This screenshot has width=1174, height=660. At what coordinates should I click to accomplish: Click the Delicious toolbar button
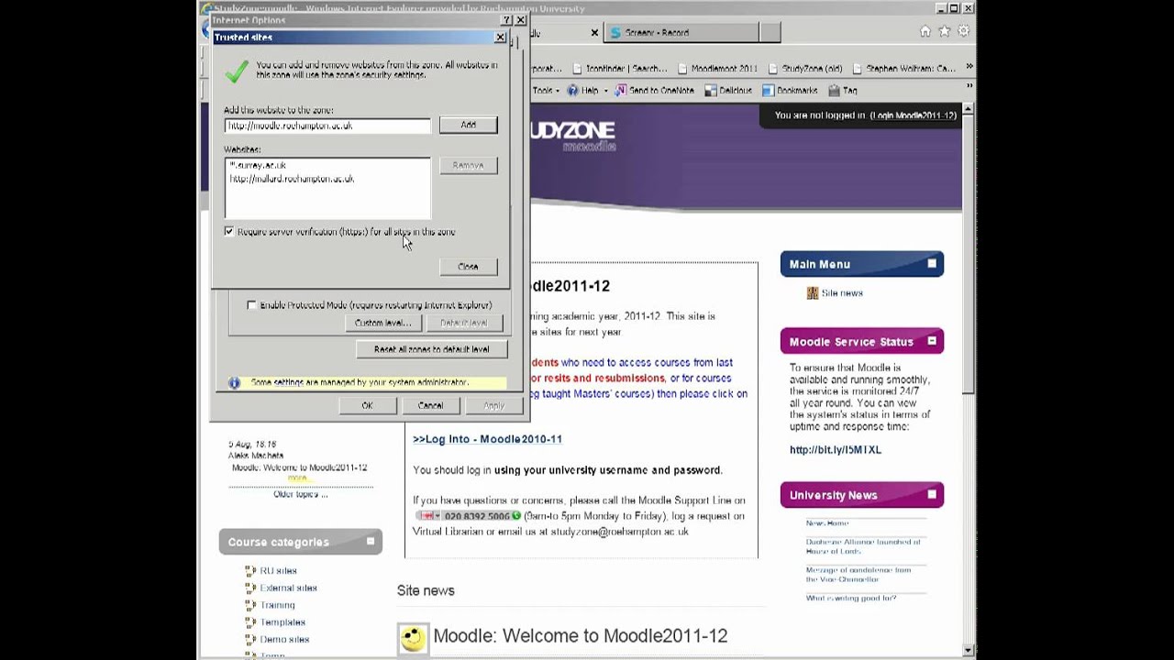click(728, 91)
